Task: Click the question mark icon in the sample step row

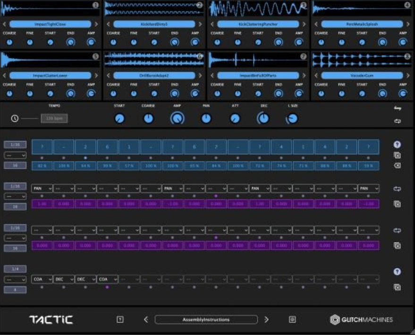Action: [397, 144]
